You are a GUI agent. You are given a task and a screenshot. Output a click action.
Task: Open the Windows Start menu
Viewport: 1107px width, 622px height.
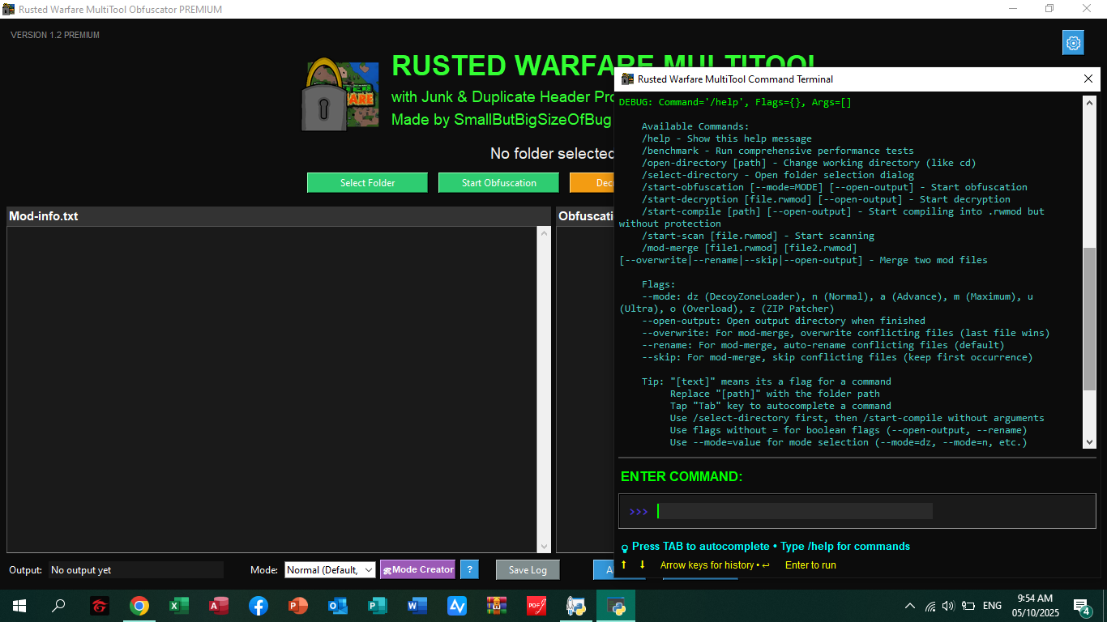coord(19,605)
